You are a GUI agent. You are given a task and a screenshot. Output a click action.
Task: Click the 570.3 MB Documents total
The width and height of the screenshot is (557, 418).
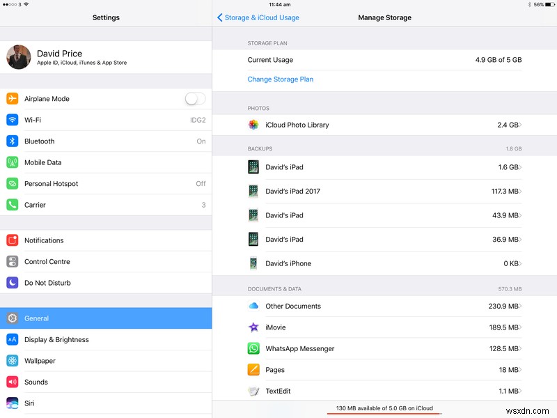510,289
